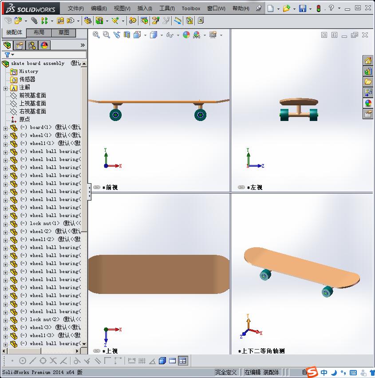The height and width of the screenshot is (378, 375).
Task: Toggle link views icon in Top view
Action: pyautogui.click(x=96, y=351)
